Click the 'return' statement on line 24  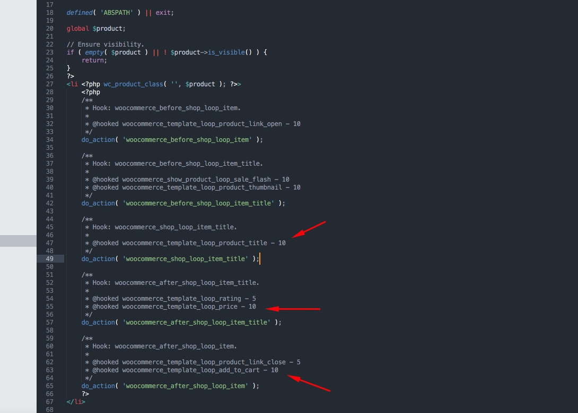92,60
